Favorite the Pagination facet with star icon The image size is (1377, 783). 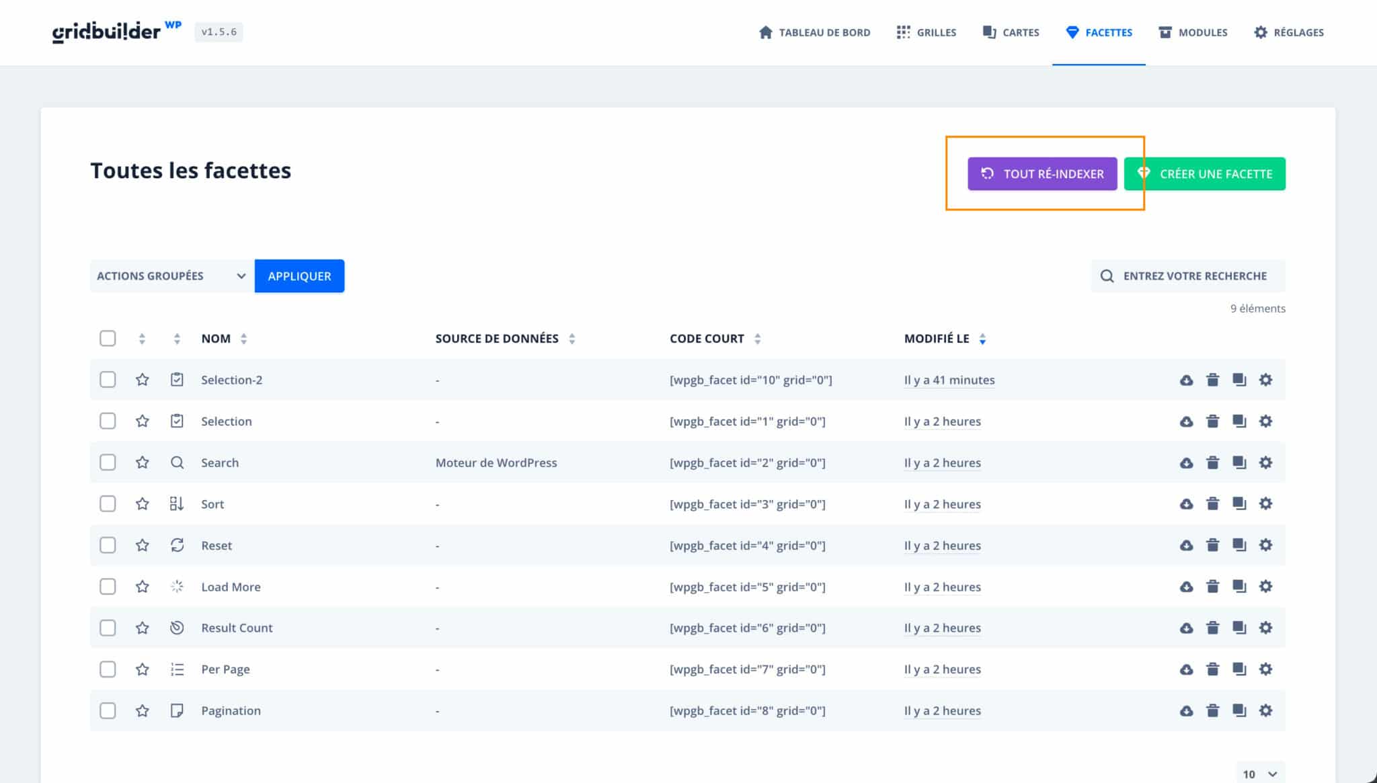142,710
